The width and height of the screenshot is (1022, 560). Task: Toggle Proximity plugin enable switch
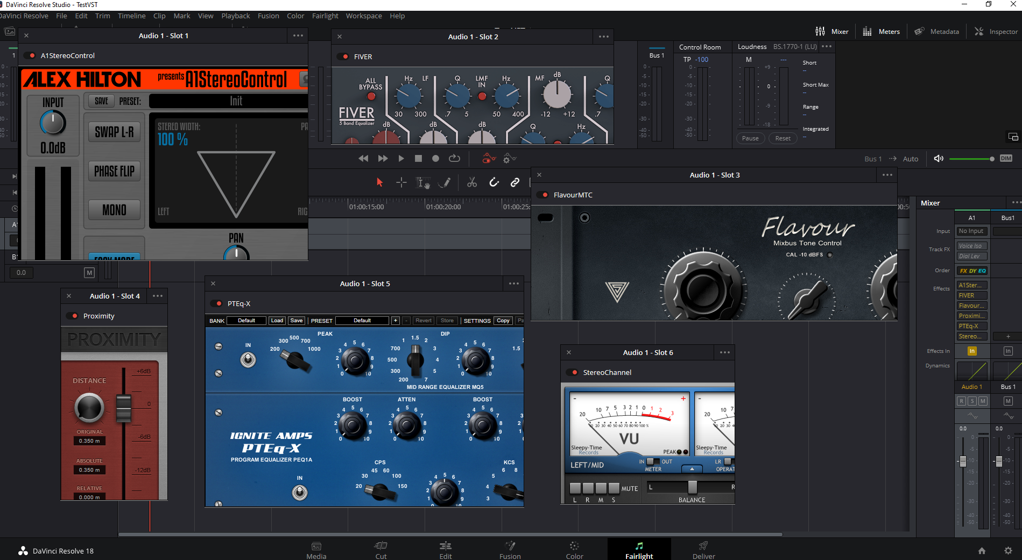pyautogui.click(x=73, y=316)
